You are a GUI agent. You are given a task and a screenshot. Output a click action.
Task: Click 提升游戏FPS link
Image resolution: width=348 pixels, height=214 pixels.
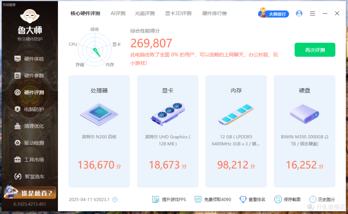174,200
